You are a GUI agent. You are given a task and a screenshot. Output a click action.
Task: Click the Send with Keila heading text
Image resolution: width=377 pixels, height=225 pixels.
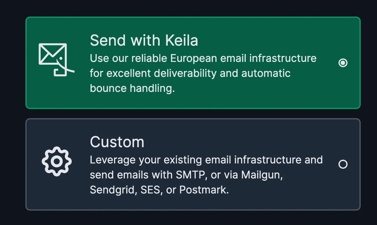point(144,40)
